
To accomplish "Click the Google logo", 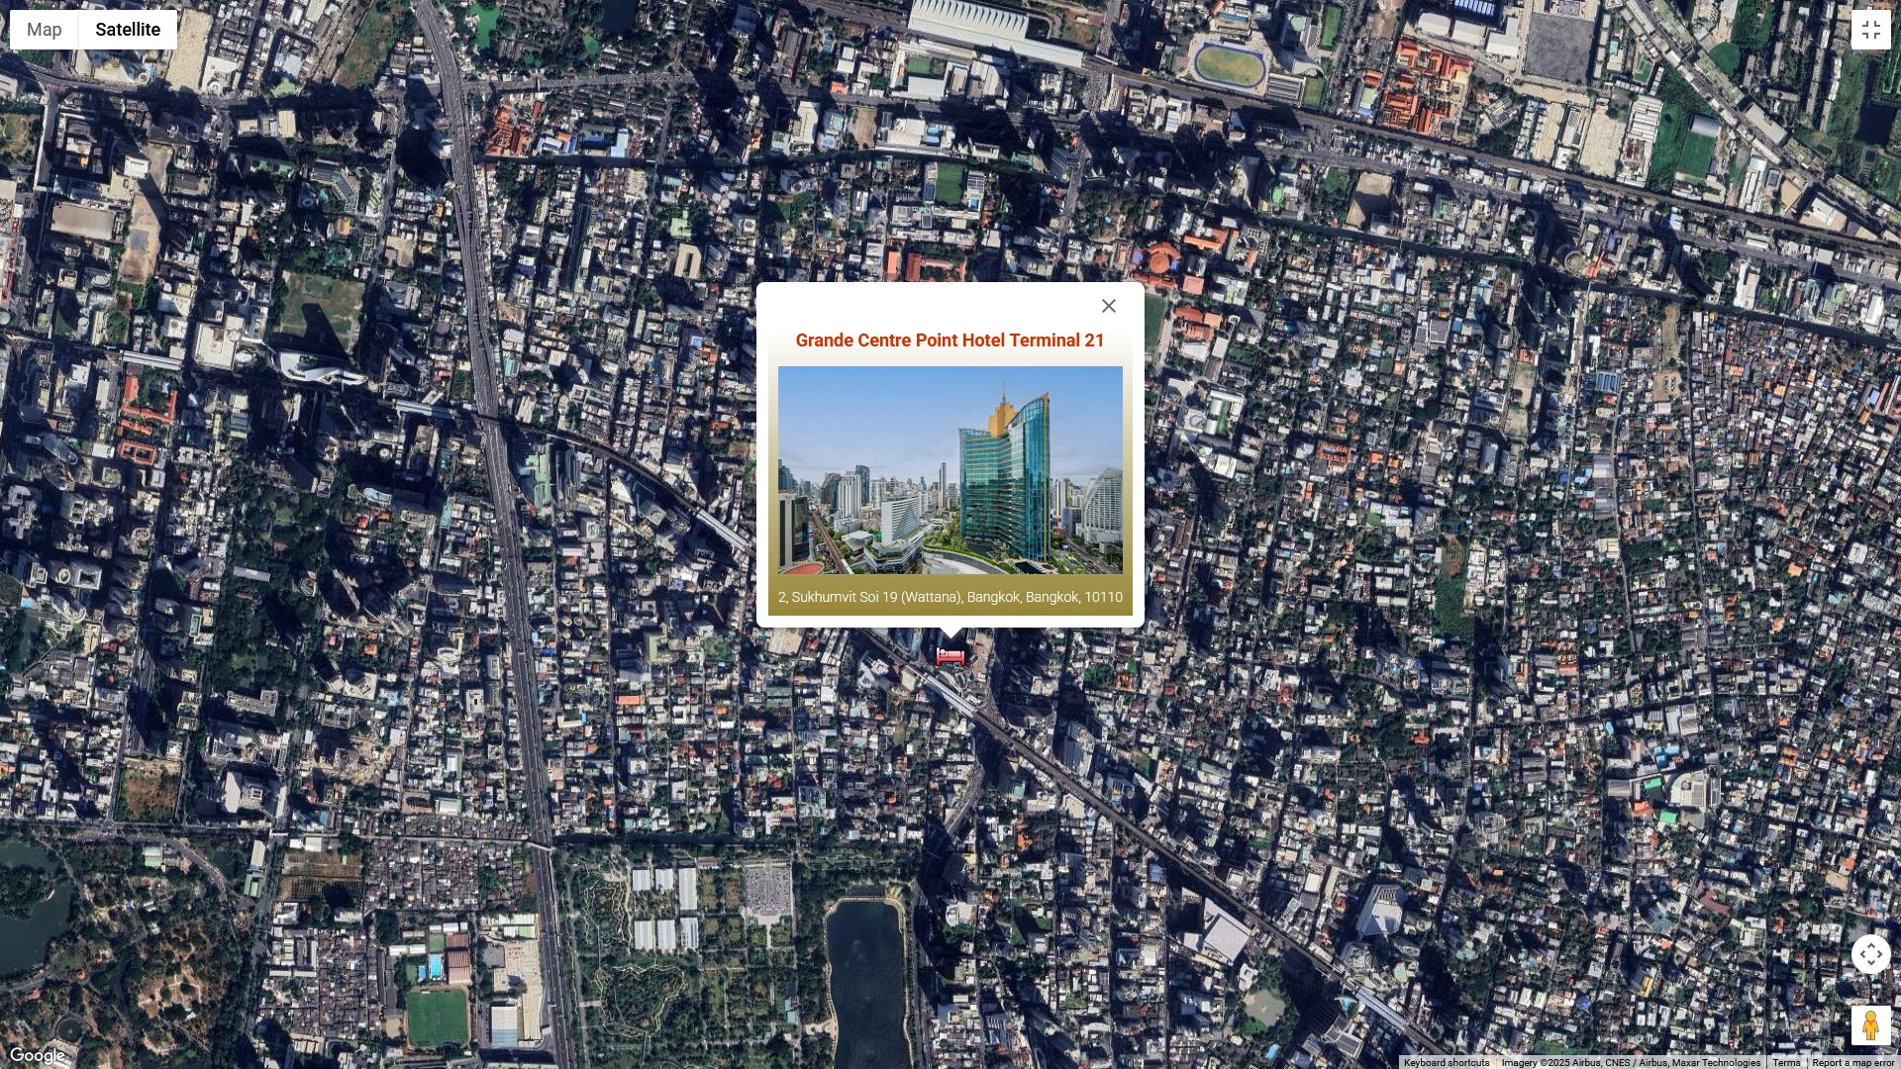I will pyautogui.click(x=38, y=1055).
